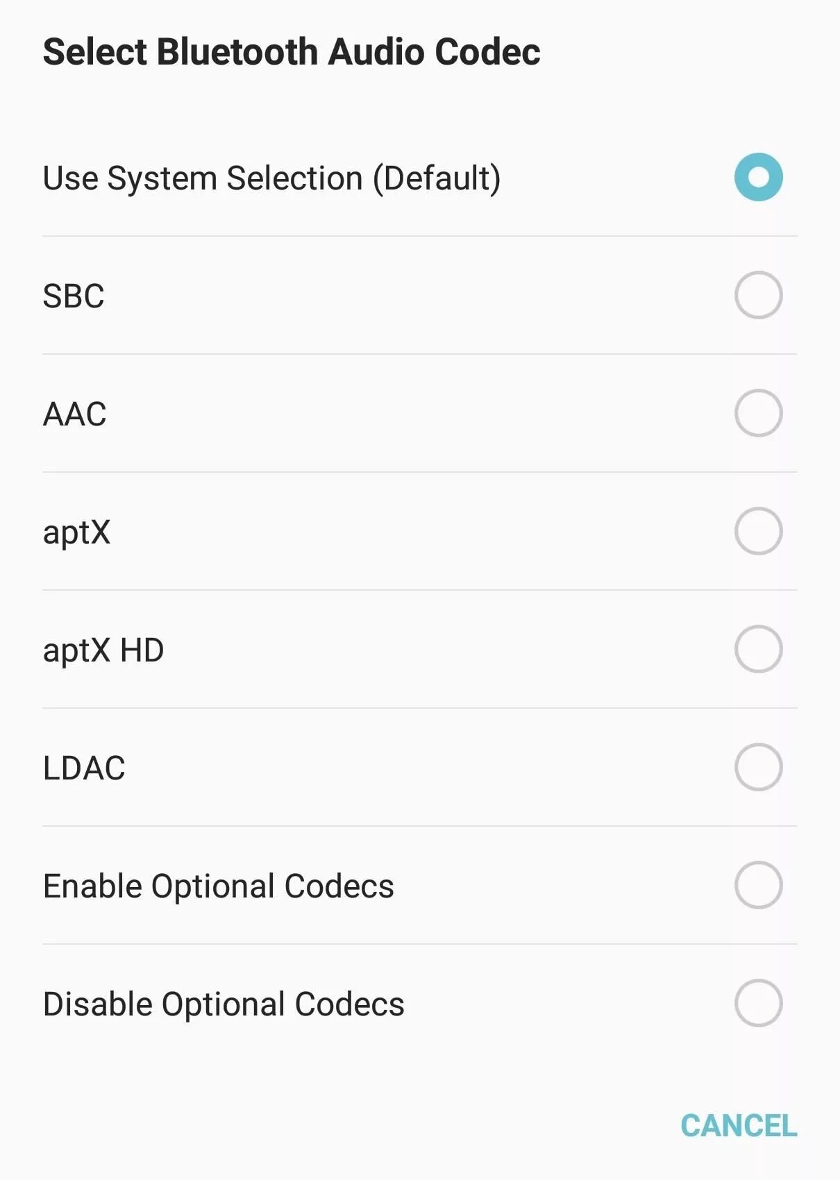This screenshot has height=1180, width=840.
Task: Choose the aptX radio button
Action: [x=758, y=531]
